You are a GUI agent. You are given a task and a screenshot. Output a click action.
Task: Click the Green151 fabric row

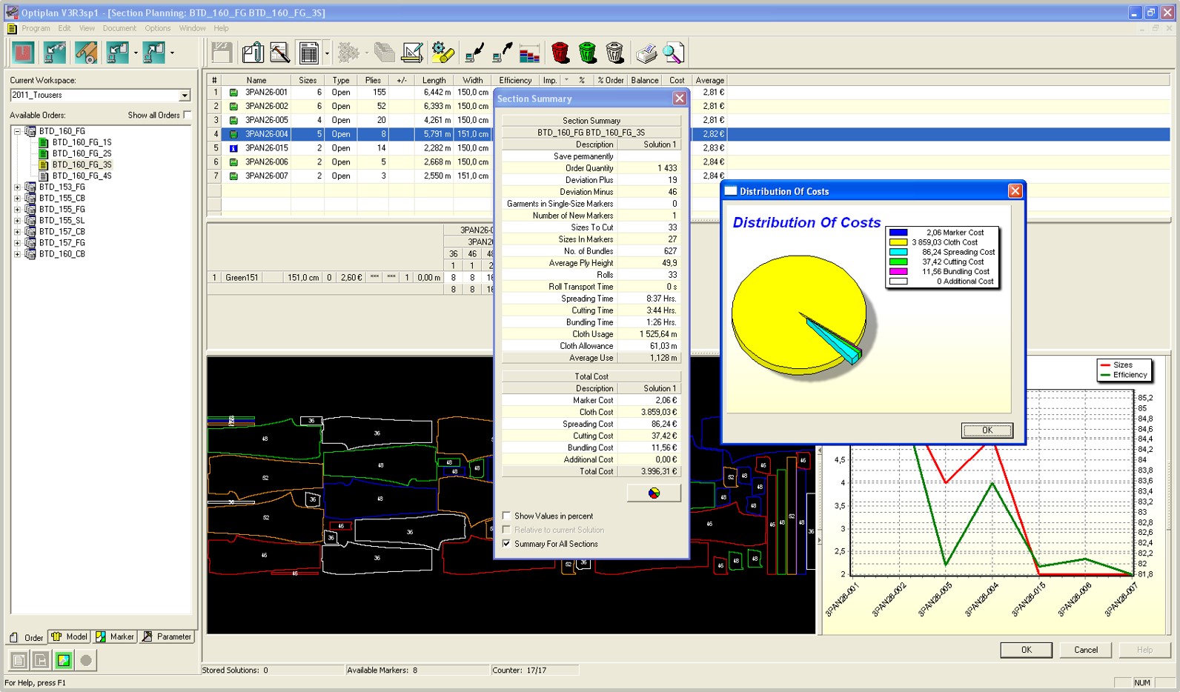point(242,278)
